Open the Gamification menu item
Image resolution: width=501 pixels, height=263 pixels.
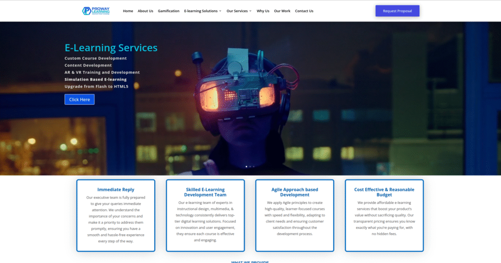coord(168,11)
